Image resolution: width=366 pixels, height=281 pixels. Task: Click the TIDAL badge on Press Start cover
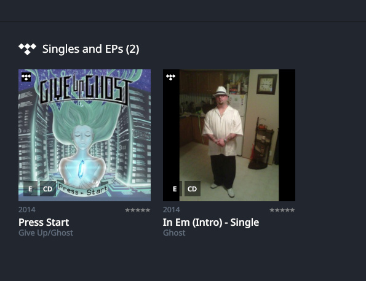26,77
